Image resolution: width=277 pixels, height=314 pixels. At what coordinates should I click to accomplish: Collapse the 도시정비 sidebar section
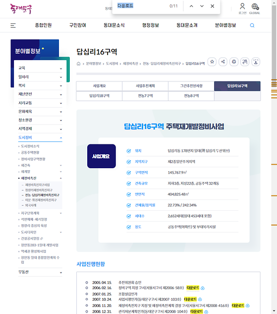click(x=40, y=137)
